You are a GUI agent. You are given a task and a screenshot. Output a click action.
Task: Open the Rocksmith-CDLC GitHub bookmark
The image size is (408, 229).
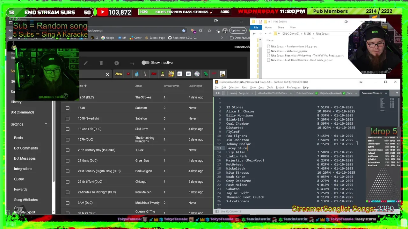(183, 38)
